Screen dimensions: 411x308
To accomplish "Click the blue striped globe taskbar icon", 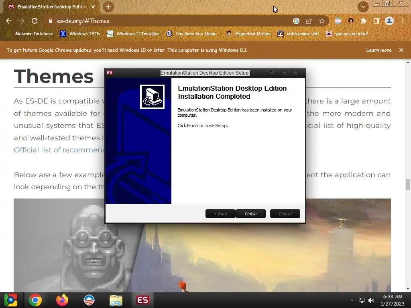I will point(89,300).
